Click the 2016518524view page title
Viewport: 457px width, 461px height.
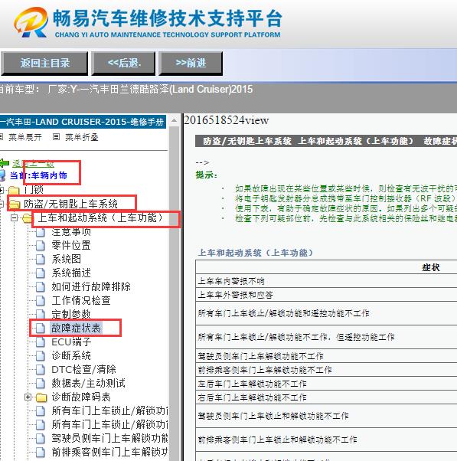(x=226, y=120)
